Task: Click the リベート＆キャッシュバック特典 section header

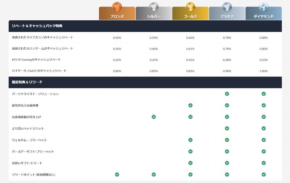Action: point(37,26)
